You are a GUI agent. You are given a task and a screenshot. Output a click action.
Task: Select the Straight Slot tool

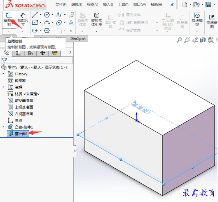[35, 30]
